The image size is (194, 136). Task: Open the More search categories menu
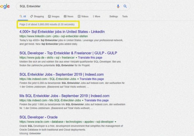96,16
